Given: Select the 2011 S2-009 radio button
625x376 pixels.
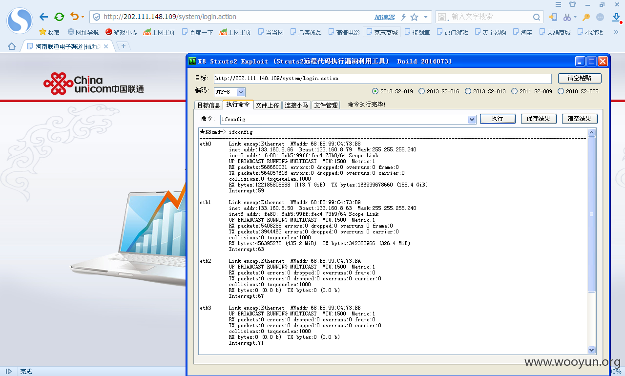Looking at the screenshot, I should point(514,91).
